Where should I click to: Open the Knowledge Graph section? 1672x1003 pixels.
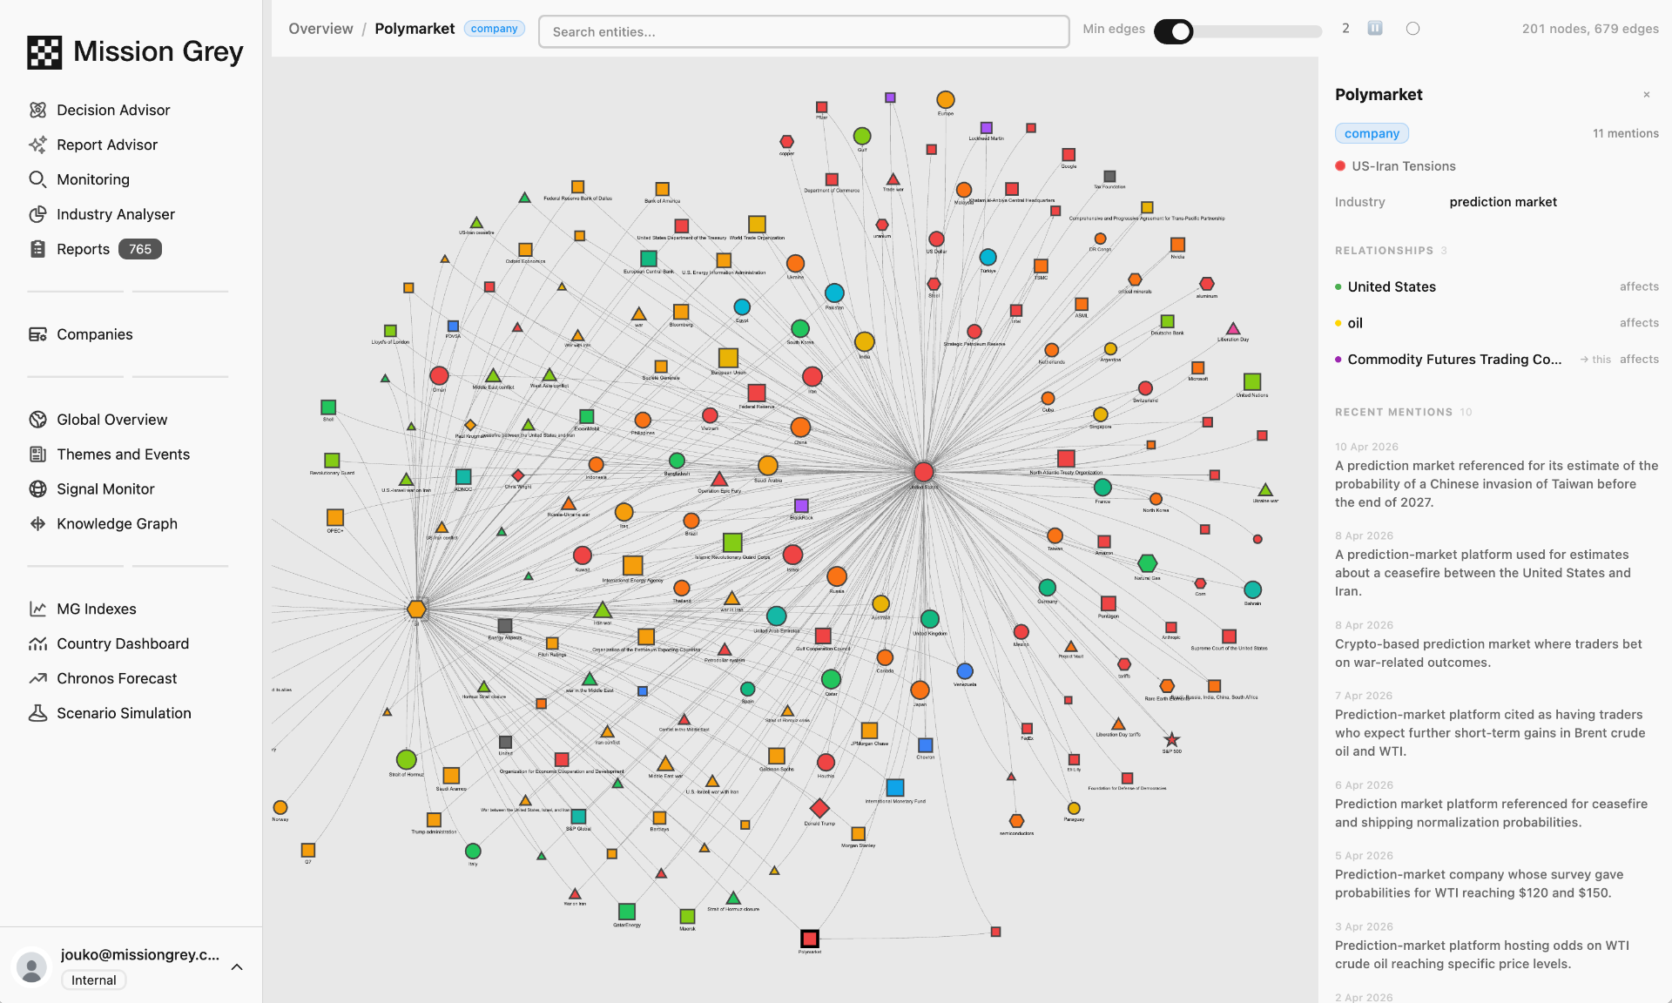(117, 524)
